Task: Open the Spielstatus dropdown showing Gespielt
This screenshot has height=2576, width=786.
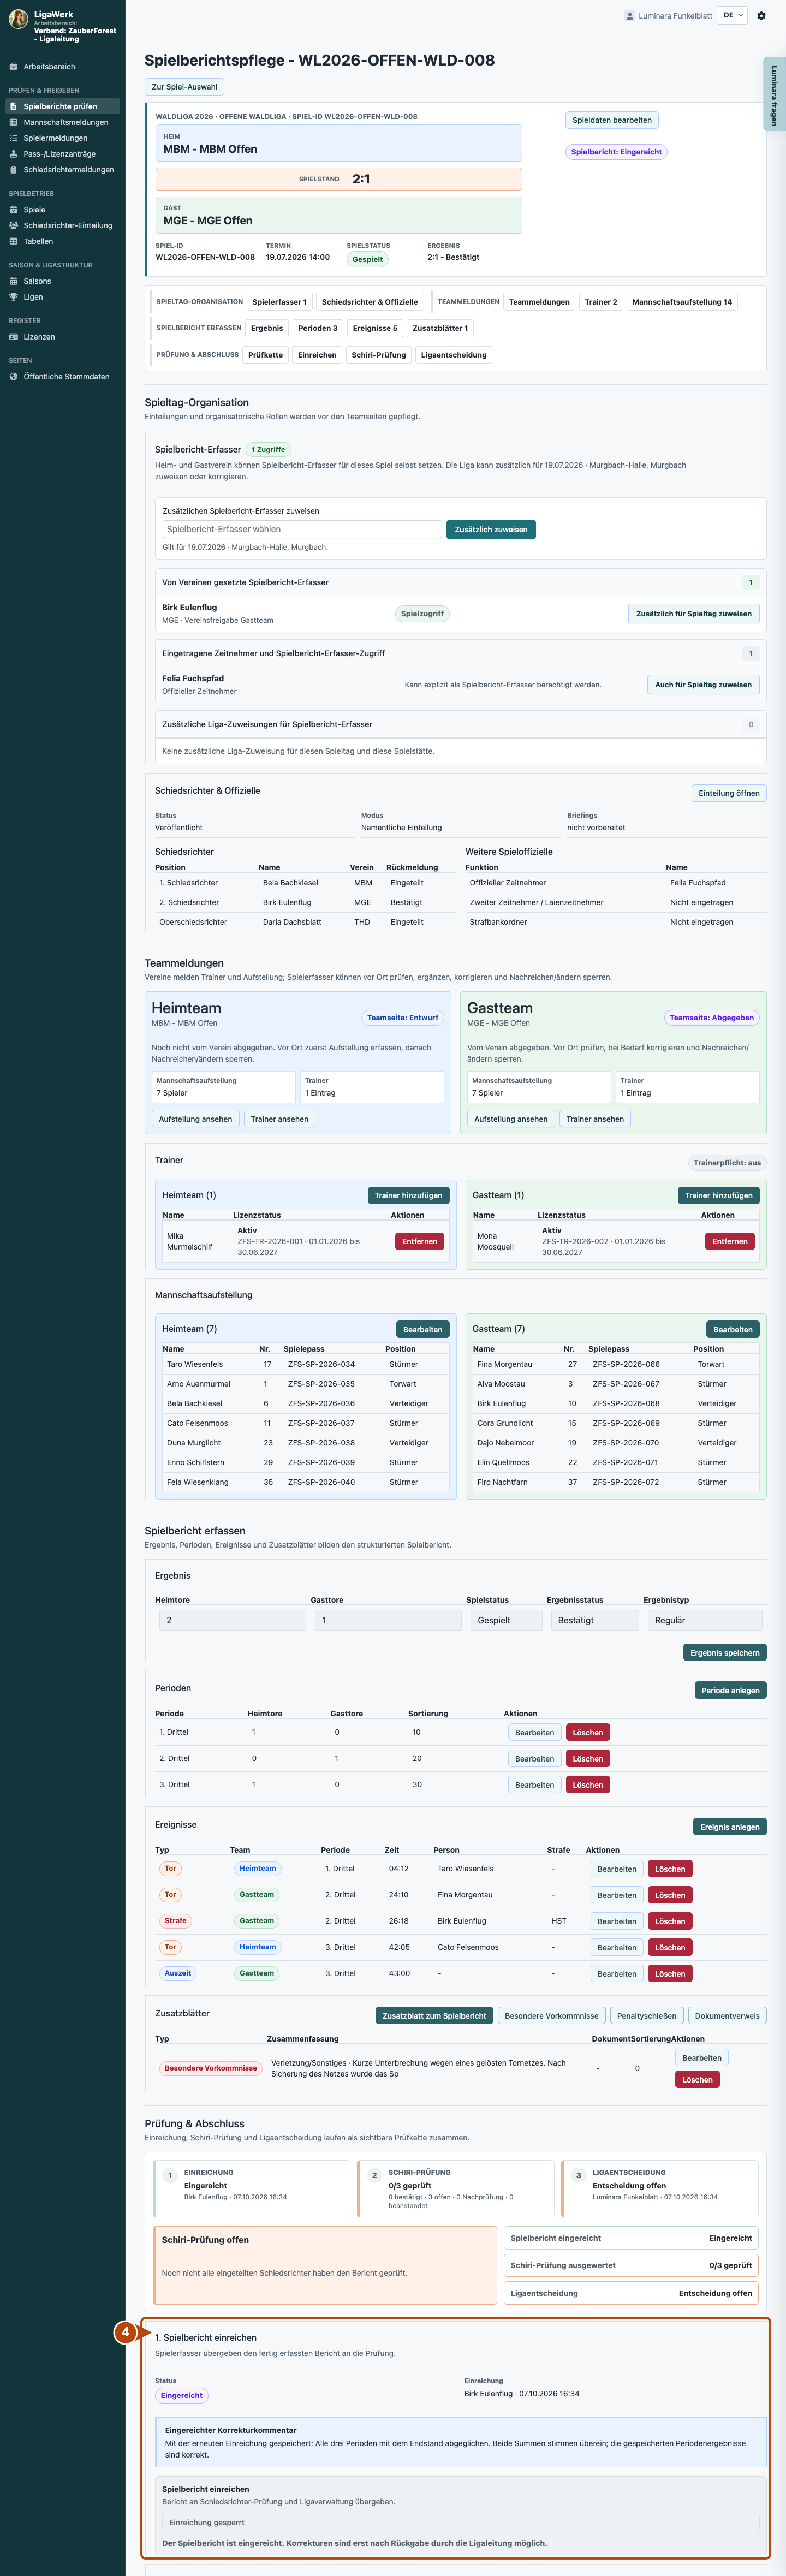Action: click(x=506, y=1620)
